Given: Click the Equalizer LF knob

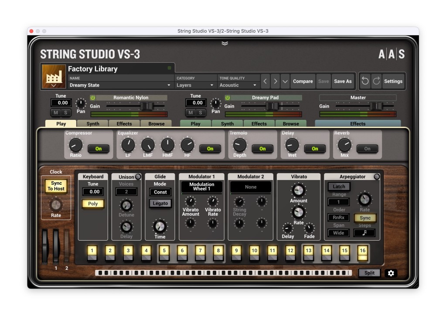Looking at the screenshot, I should (x=128, y=145).
